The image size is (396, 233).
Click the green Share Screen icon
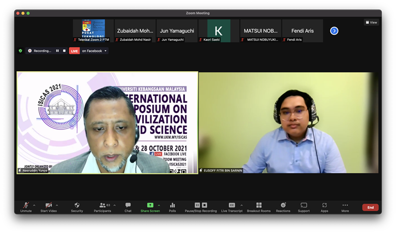(150, 205)
